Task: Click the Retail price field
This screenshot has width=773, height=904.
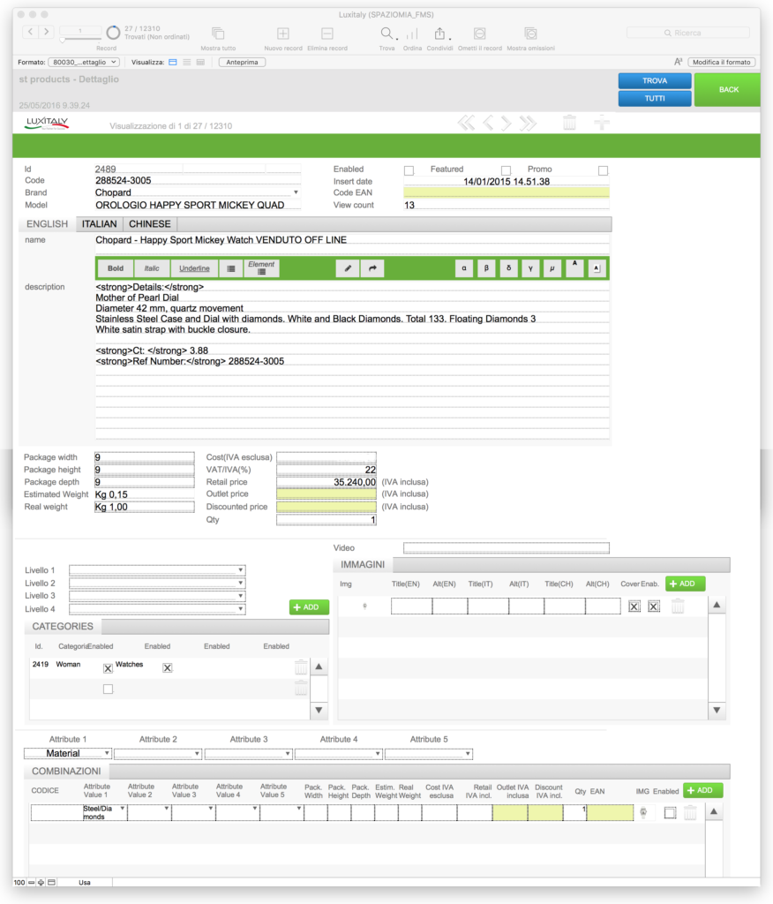Action: pos(326,482)
